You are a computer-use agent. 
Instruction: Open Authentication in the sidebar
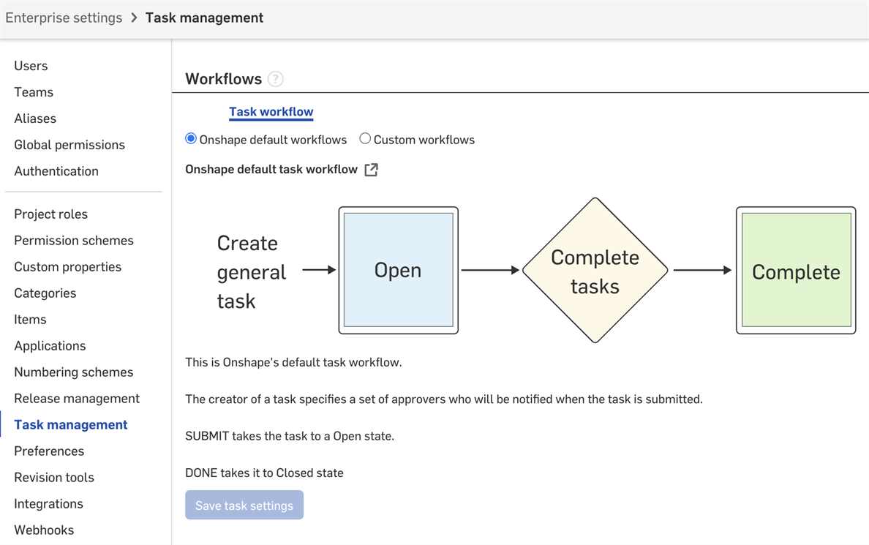coord(56,171)
